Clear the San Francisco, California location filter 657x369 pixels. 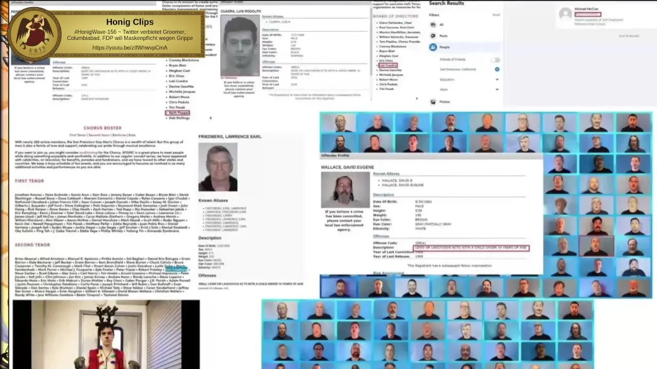497,69
